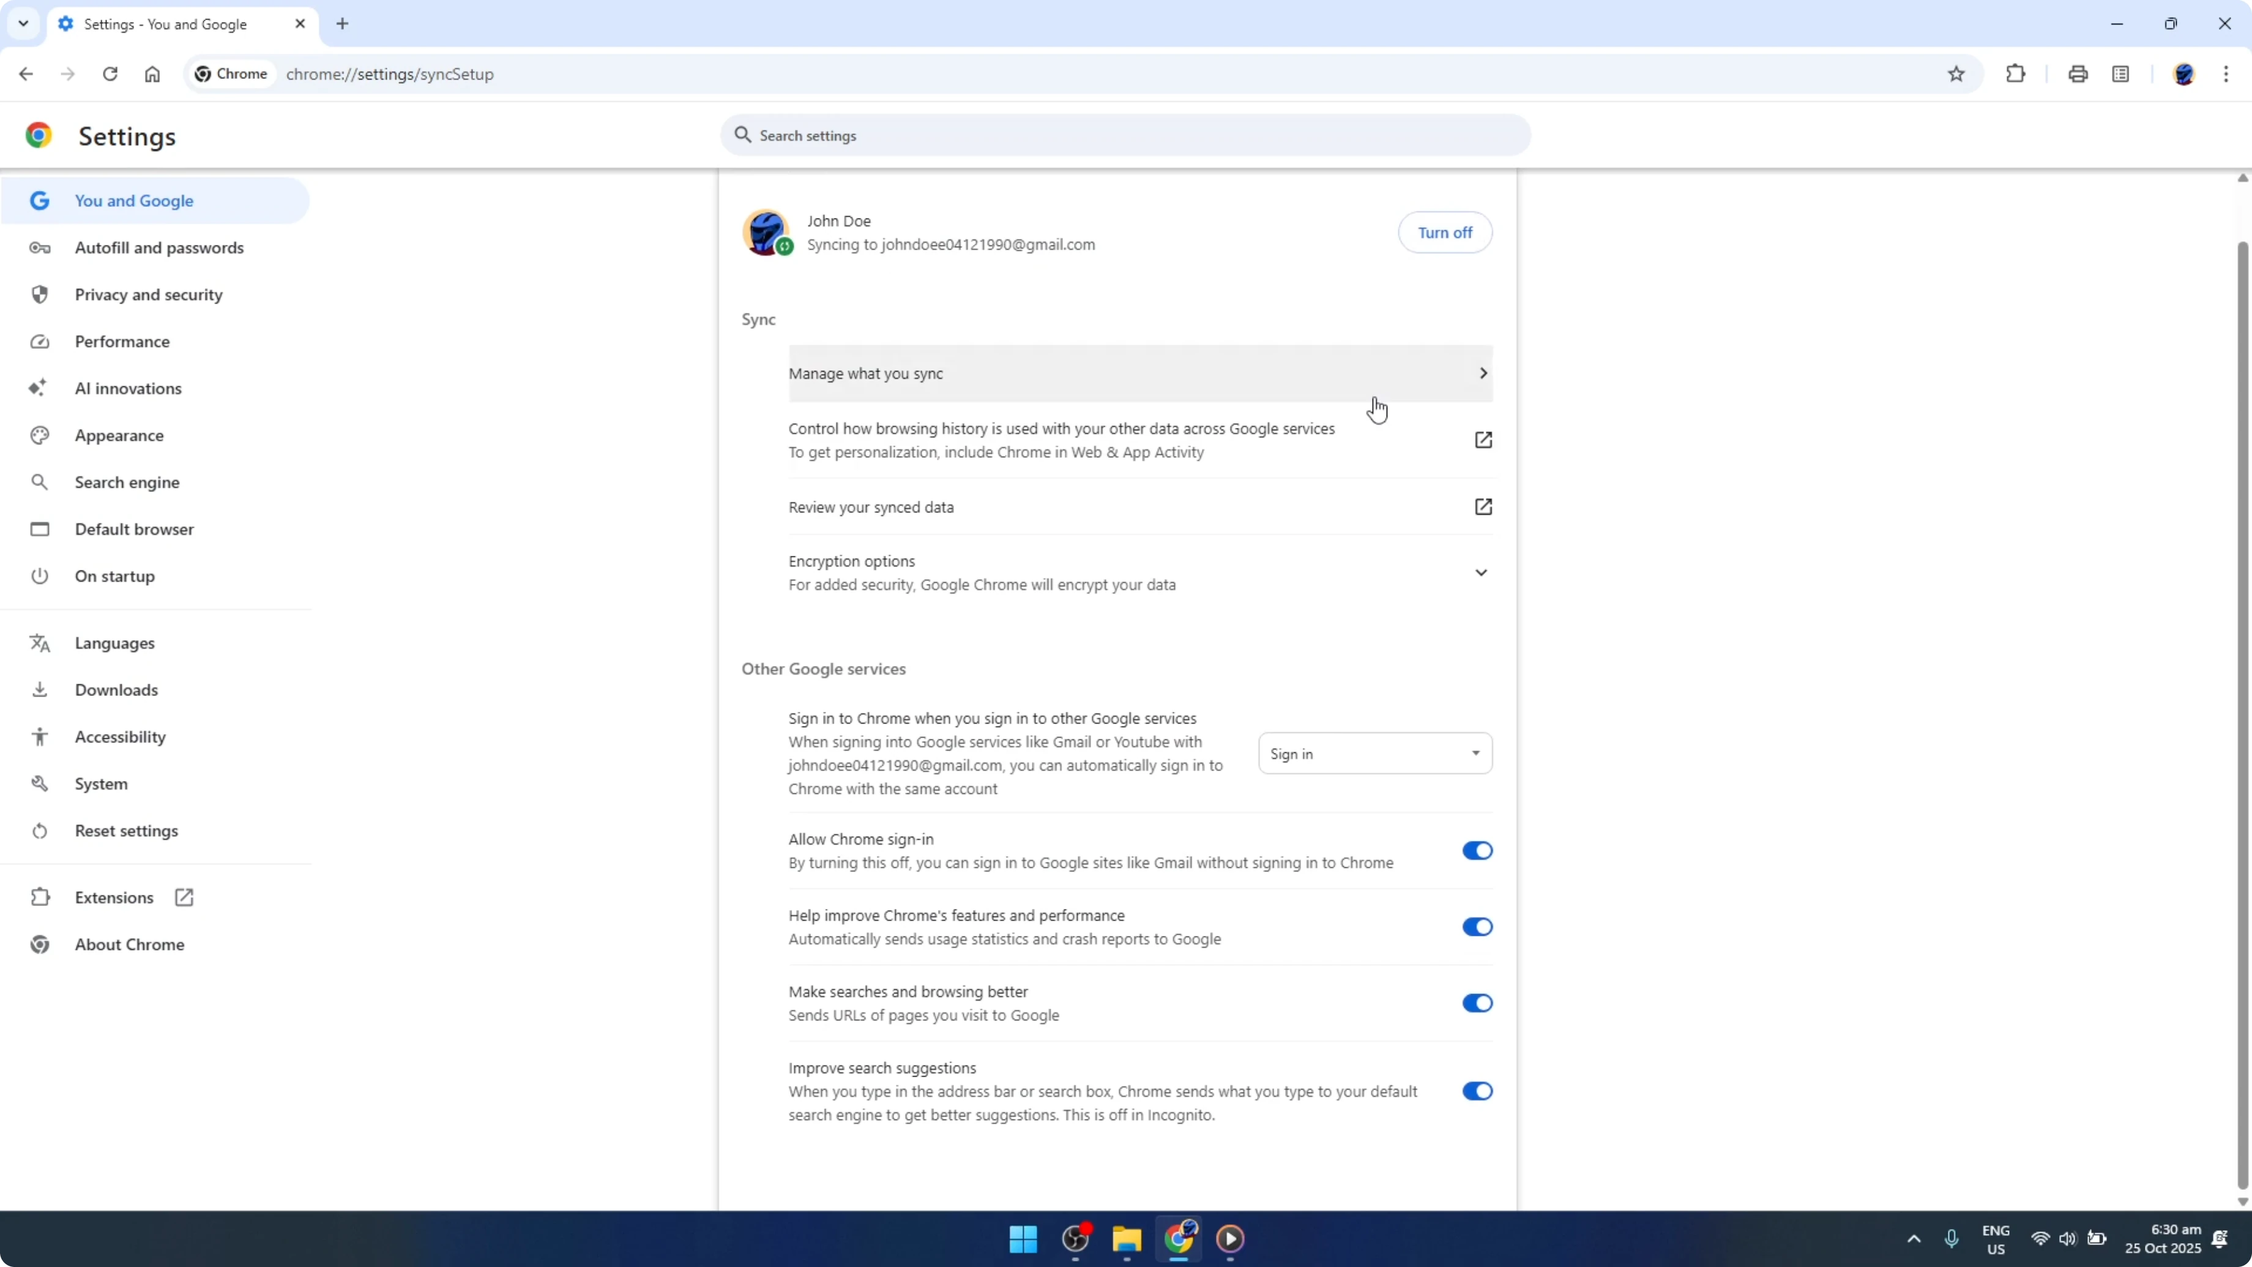The image size is (2252, 1267).
Task: Open File Explorer from the taskbar
Action: [x=1126, y=1239]
